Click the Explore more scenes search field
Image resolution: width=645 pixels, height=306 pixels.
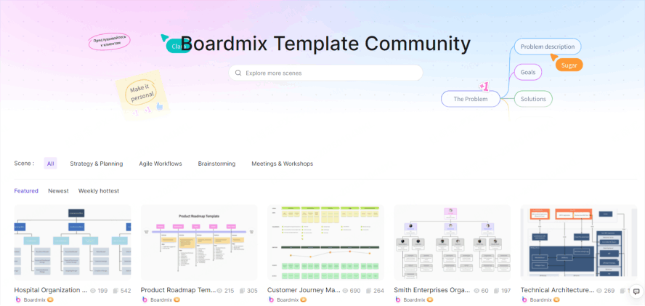pos(327,73)
